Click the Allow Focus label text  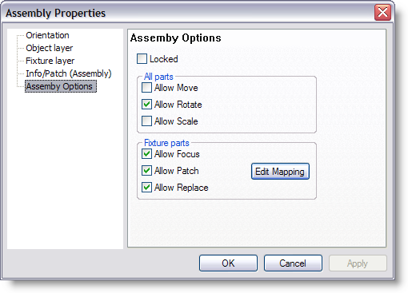coord(177,154)
